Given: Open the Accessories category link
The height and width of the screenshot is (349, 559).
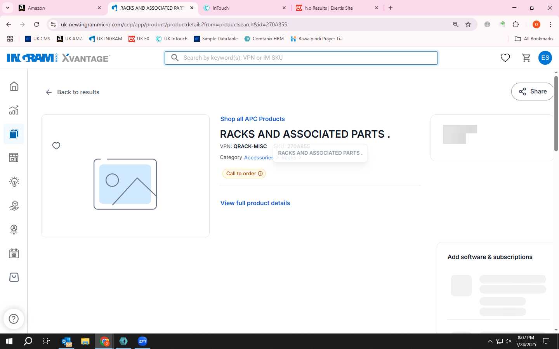Looking at the screenshot, I should tap(259, 157).
